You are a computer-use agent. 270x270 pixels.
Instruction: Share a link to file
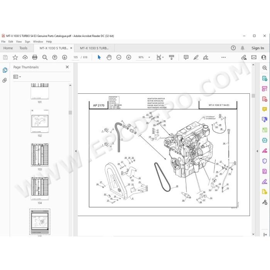(244, 57)
